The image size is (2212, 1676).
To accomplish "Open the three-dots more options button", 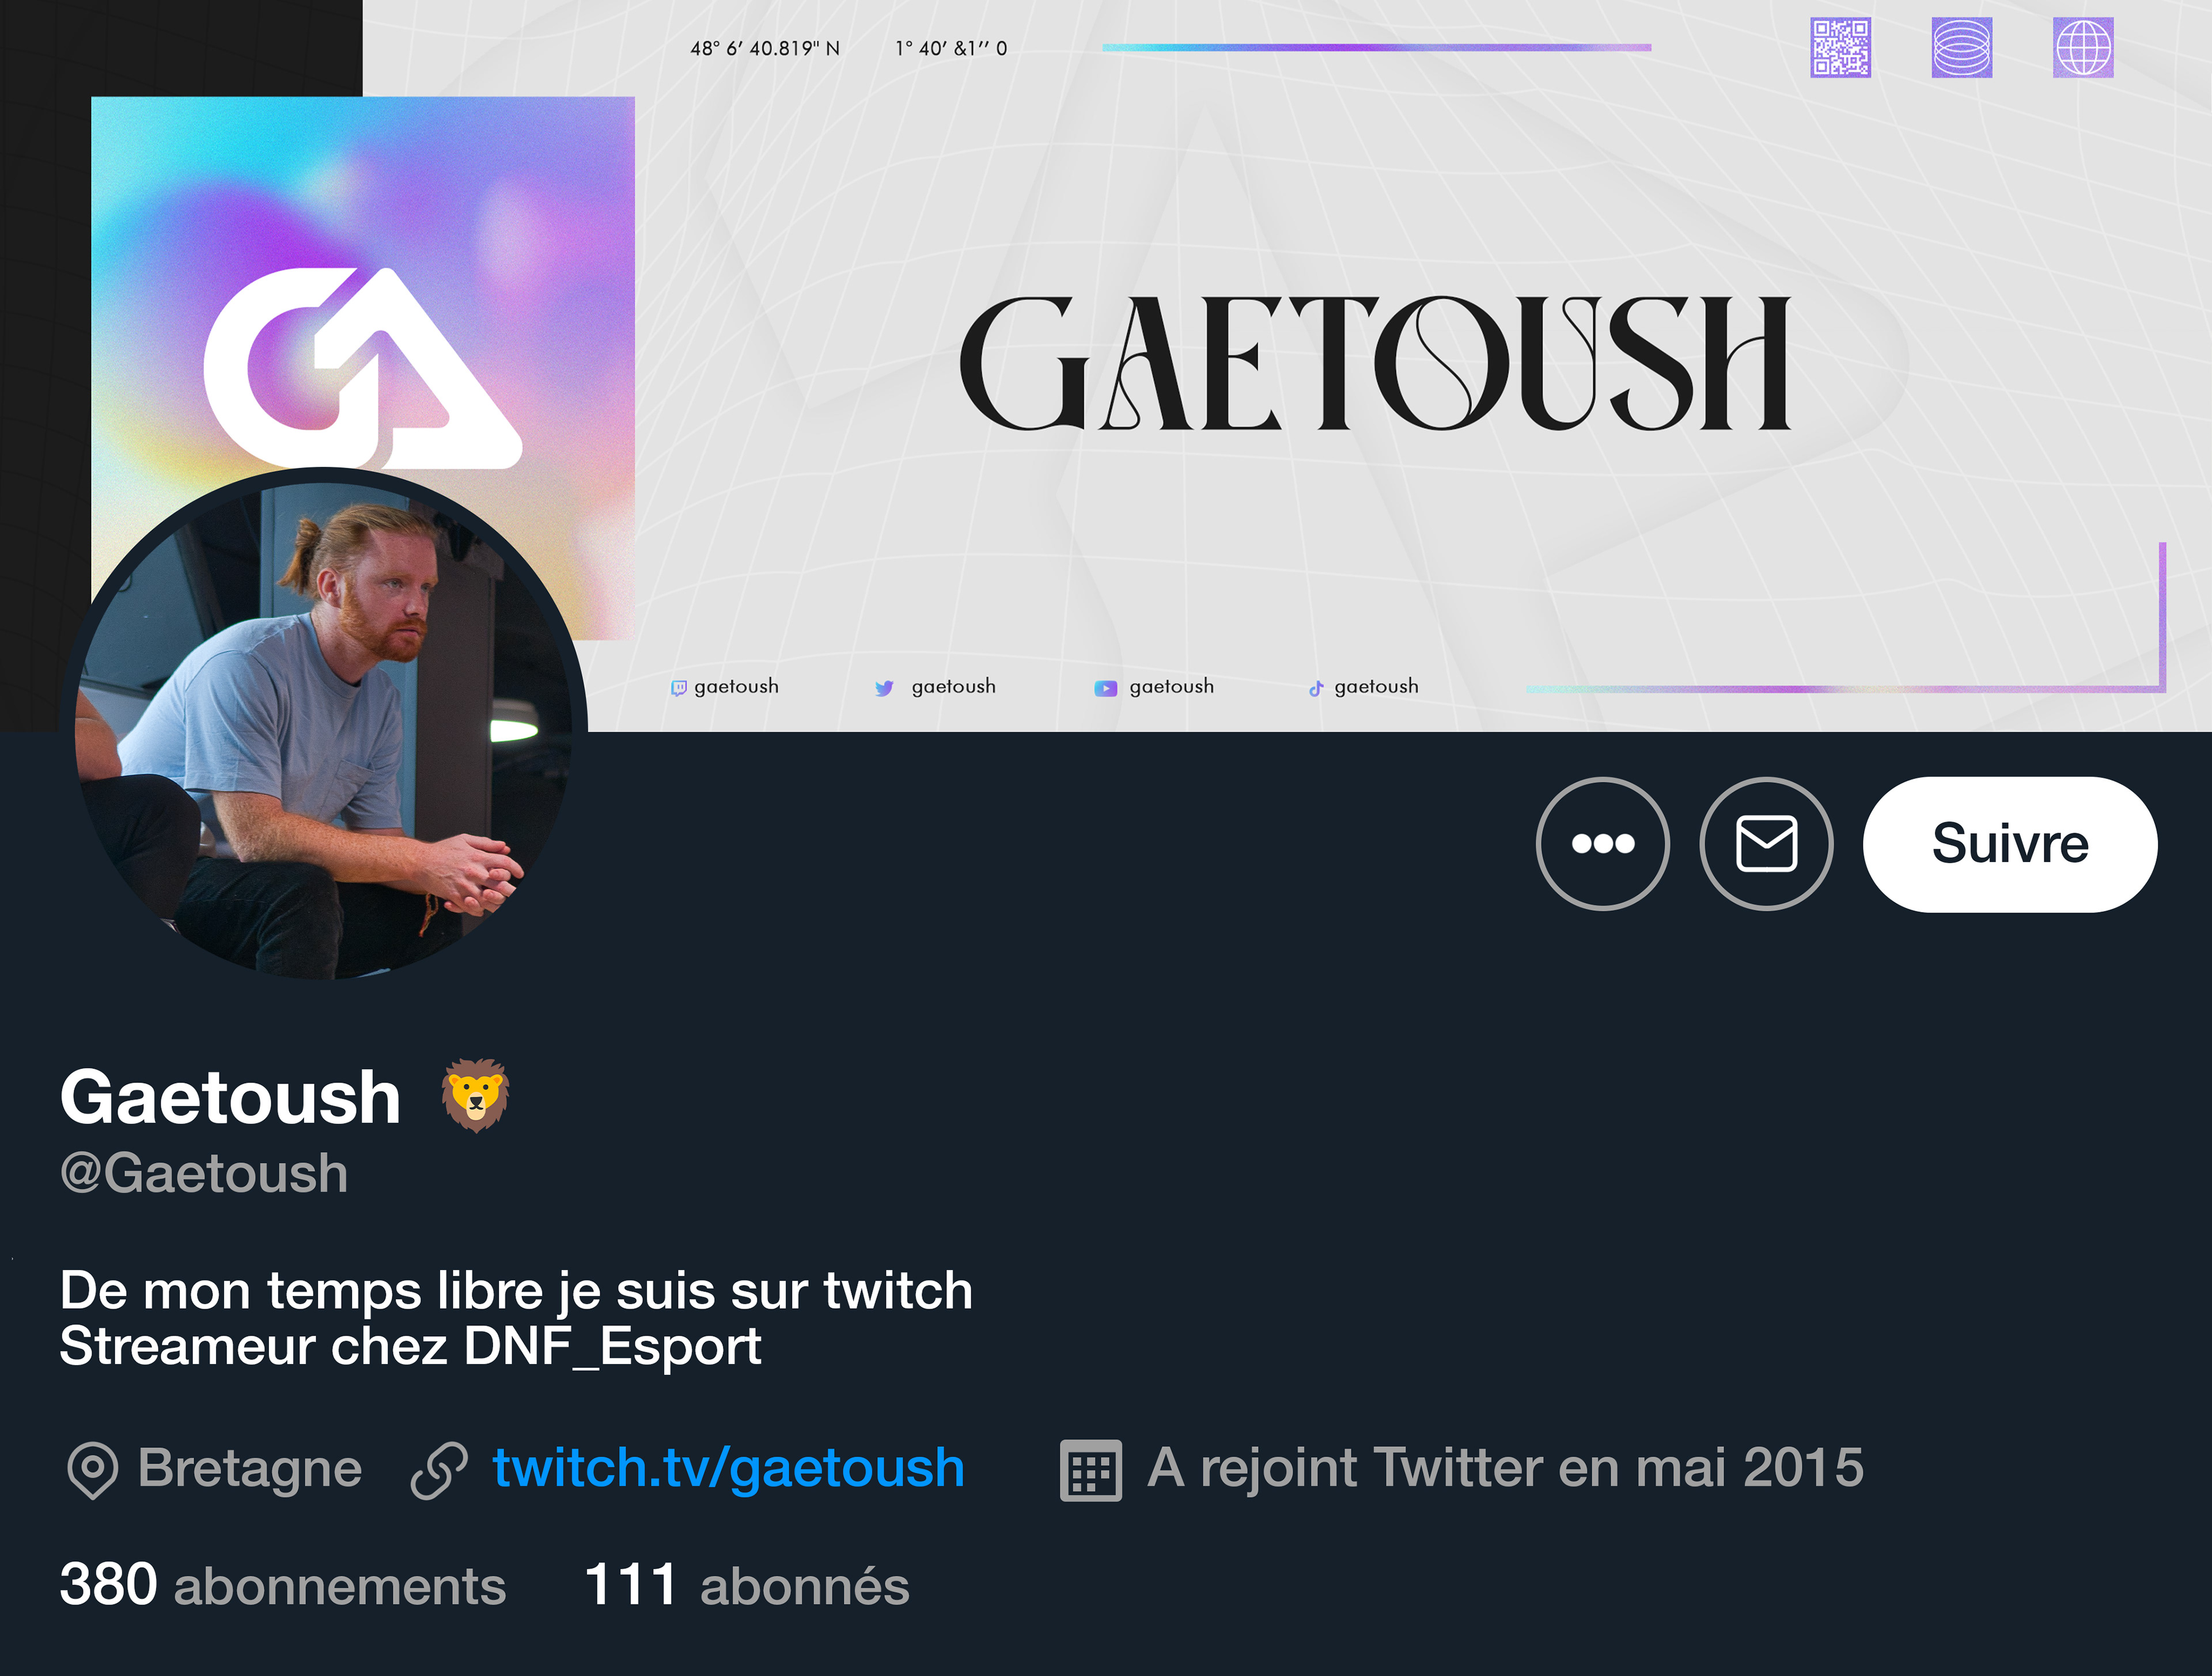I will pyautogui.click(x=1602, y=843).
